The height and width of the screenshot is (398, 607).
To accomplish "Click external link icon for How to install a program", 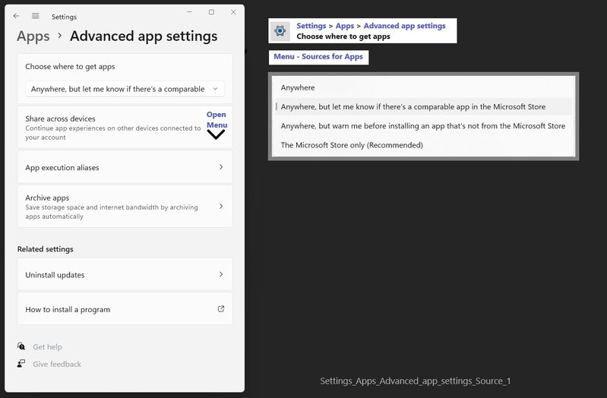I will pyautogui.click(x=221, y=308).
